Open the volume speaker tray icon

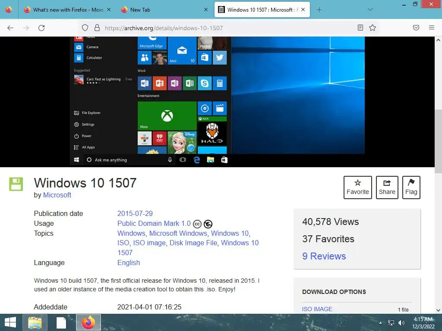click(401, 323)
